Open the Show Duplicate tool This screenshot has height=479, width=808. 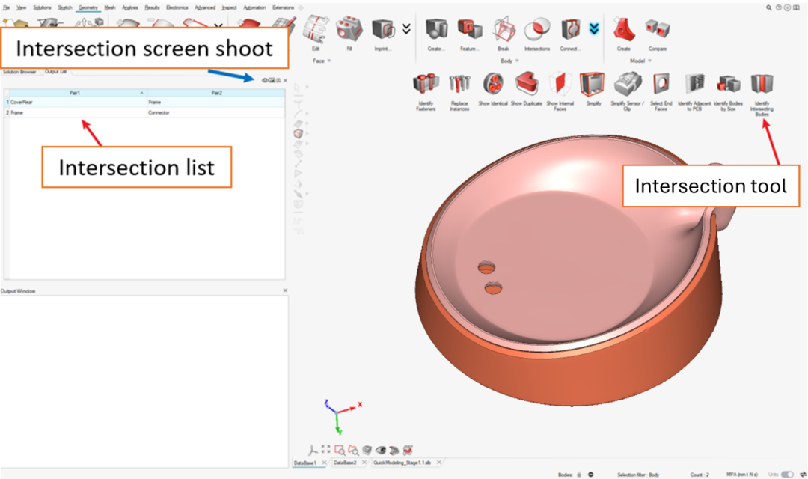click(x=527, y=84)
